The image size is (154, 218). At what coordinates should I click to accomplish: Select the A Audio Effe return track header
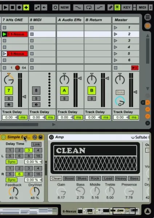(70, 20)
